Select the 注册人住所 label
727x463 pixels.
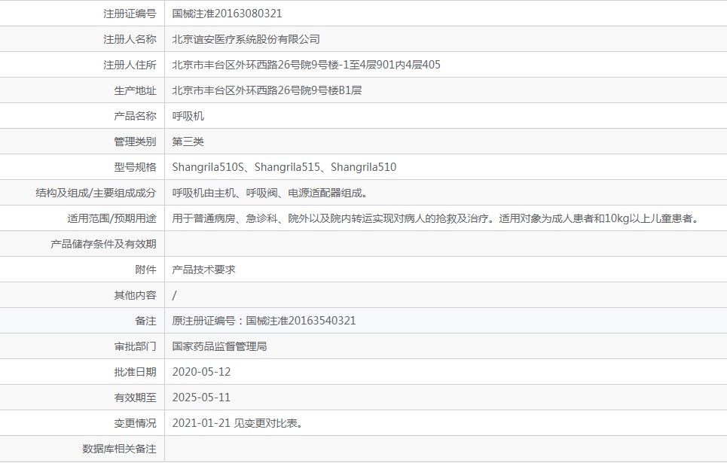pyautogui.click(x=130, y=65)
